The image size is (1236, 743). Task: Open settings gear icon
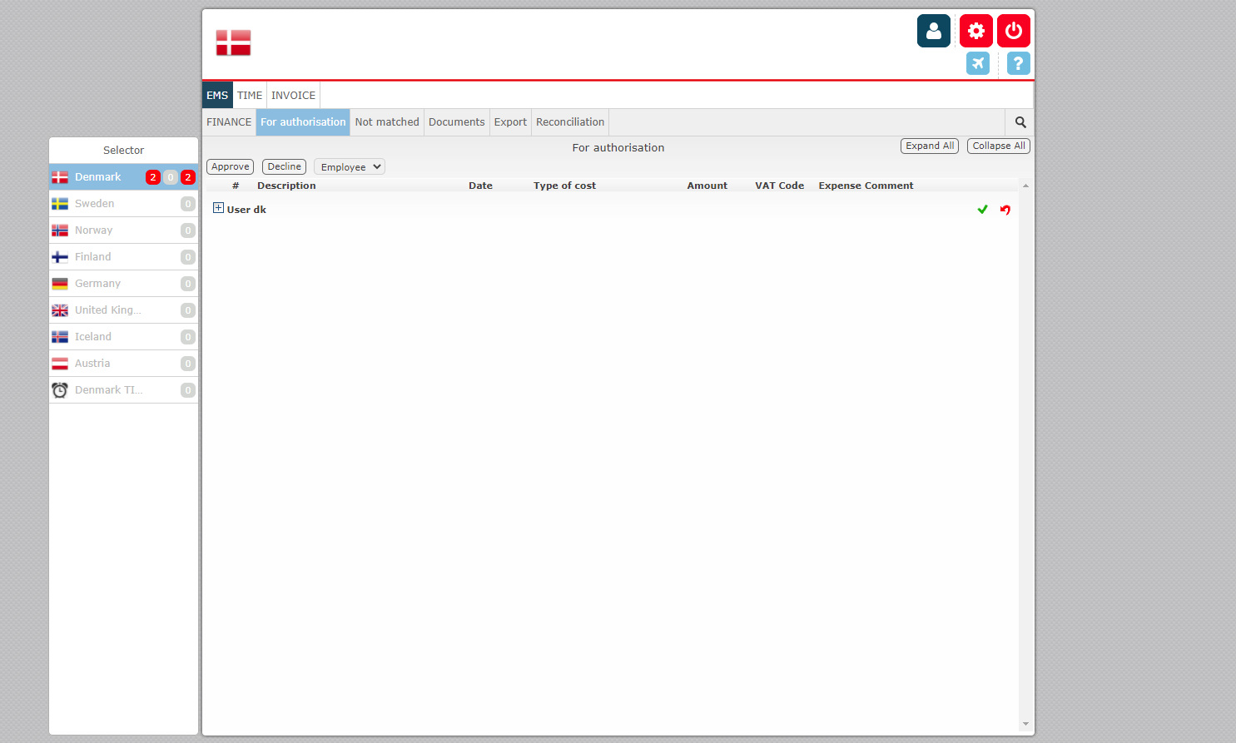click(x=975, y=31)
